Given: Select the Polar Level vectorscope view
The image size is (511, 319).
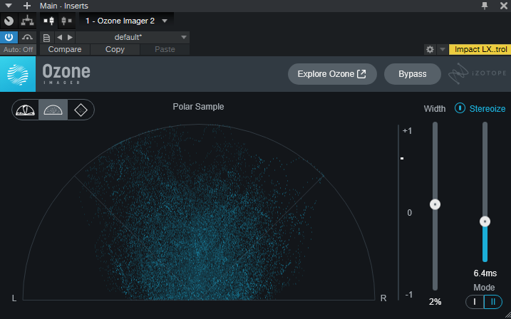Looking at the screenshot, I should 26,110.
